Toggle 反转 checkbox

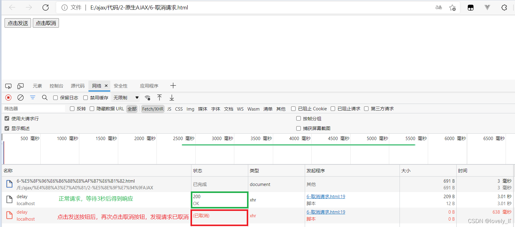pos(72,108)
